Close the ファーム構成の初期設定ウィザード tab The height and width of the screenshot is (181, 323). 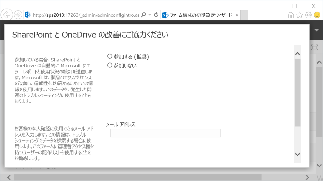click(237, 15)
